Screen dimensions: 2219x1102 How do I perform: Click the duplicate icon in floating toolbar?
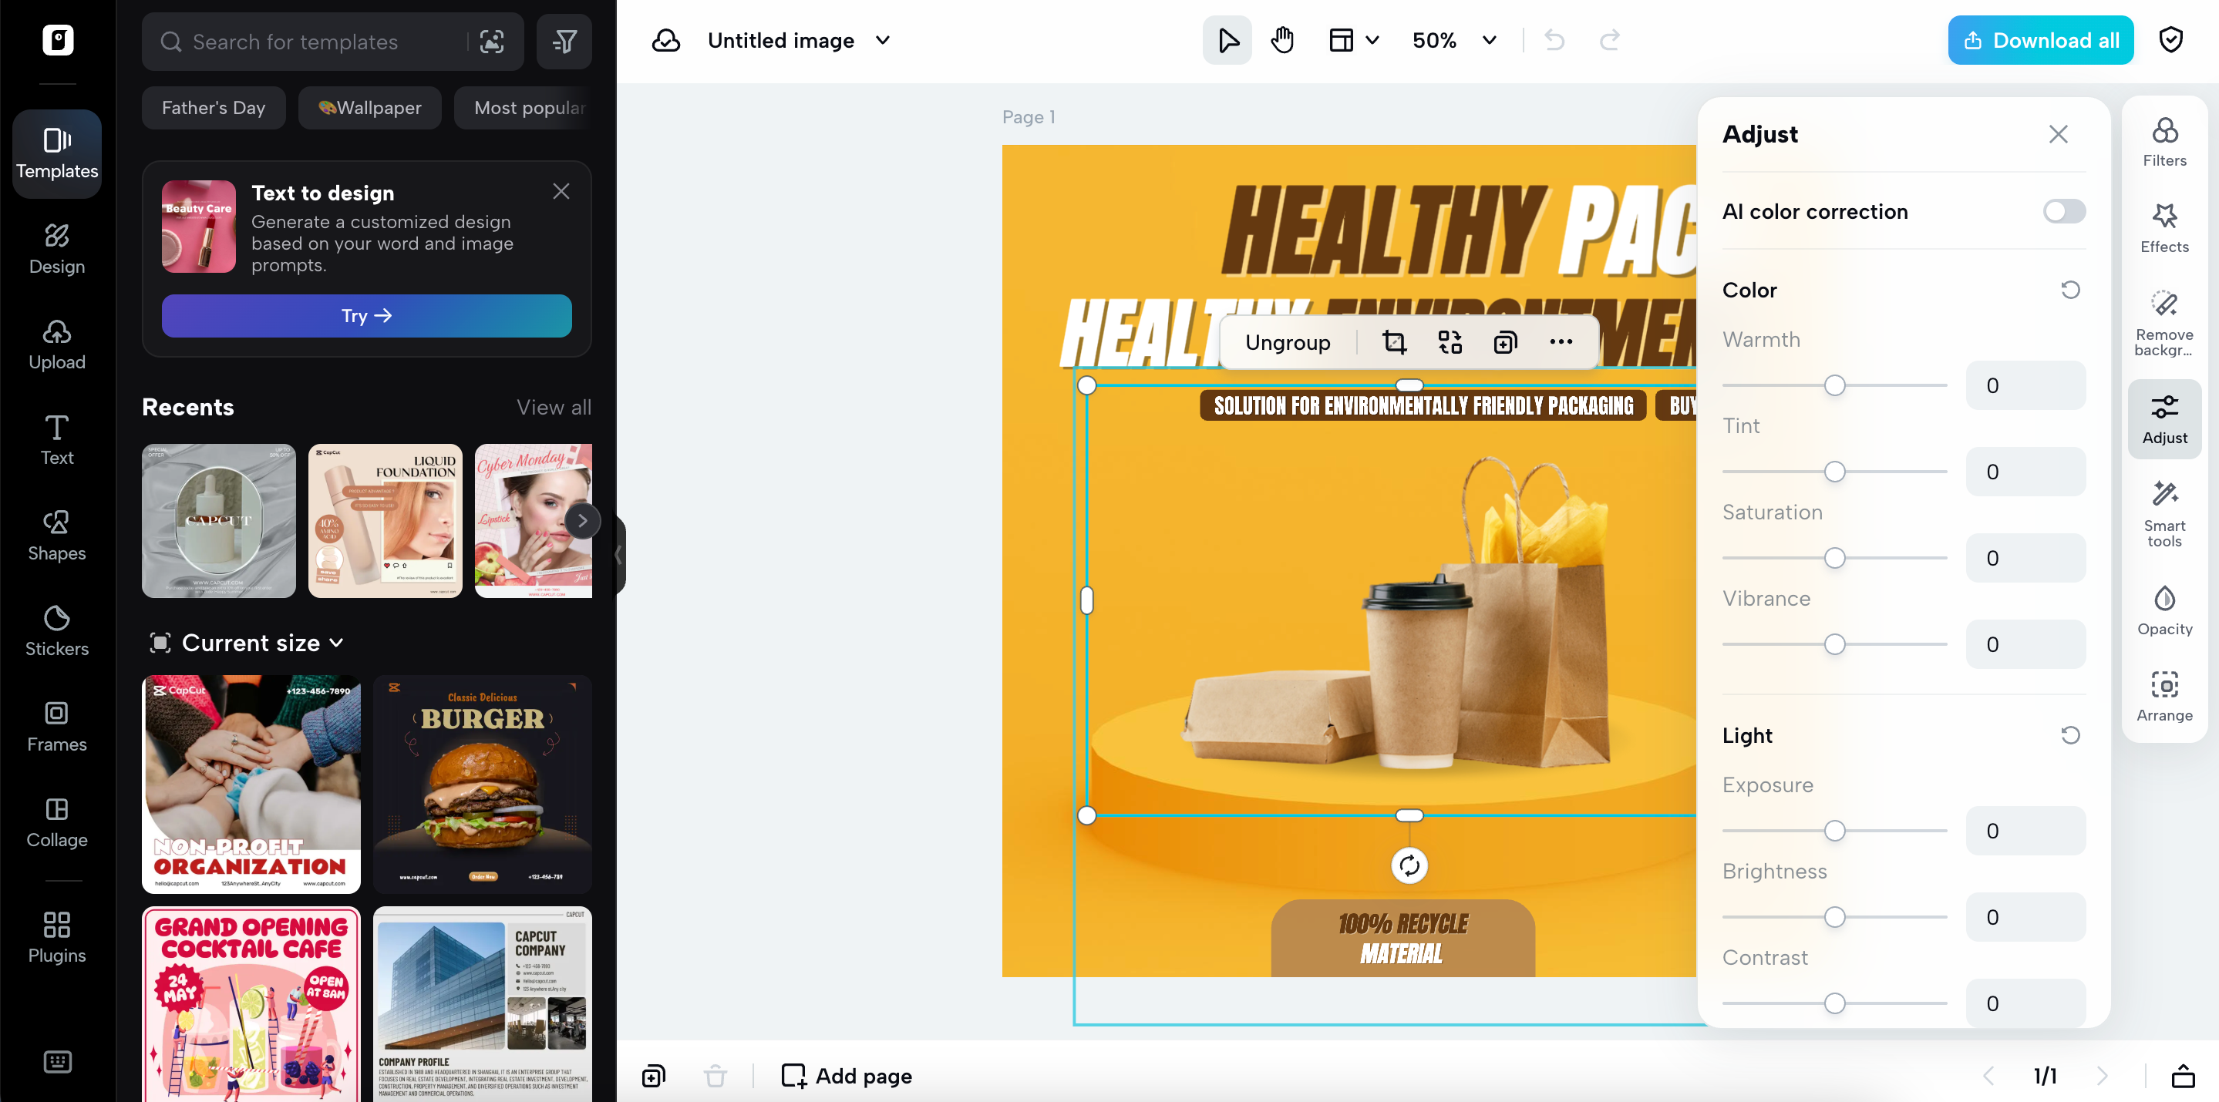[1505, 343]
